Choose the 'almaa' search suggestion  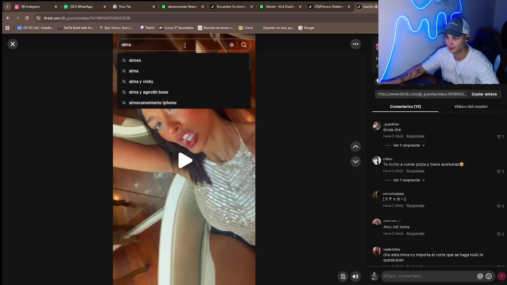click(184, 60)
